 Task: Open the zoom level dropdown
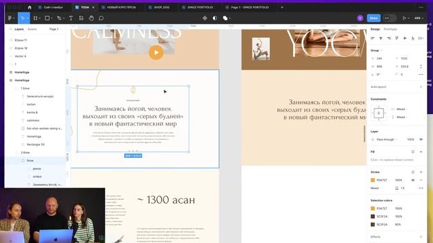coord(419,18)
